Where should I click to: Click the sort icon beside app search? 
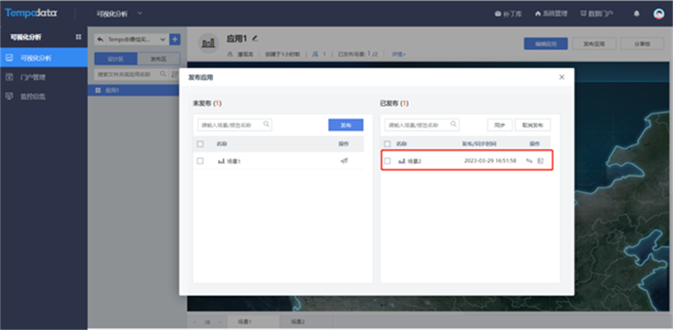[x=174, y=74]
